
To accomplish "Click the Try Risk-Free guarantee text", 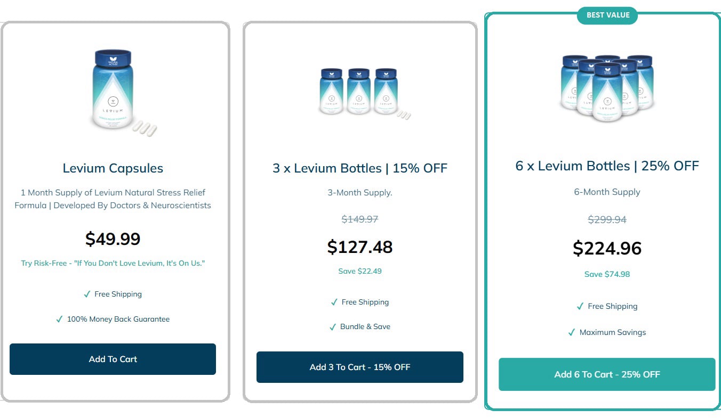I will click(x=113, y=264).
